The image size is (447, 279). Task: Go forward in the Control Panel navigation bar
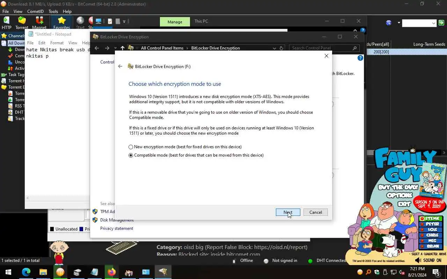point(107,48)
